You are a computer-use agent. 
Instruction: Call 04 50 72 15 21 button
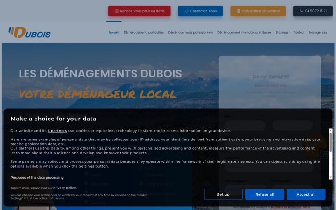click(x=313, y=11)
